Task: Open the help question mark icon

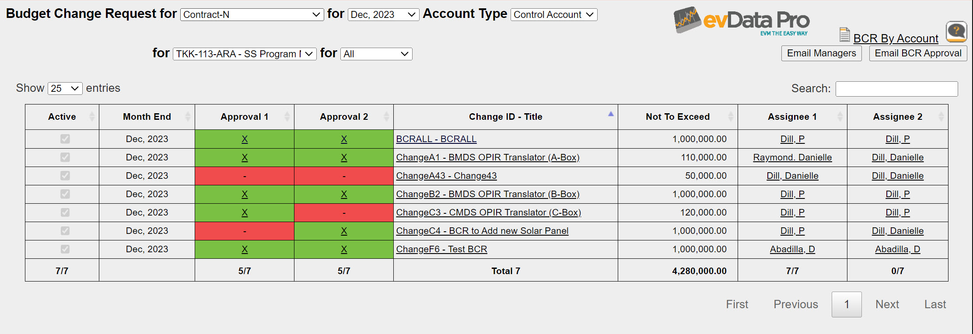Action: 956,31
